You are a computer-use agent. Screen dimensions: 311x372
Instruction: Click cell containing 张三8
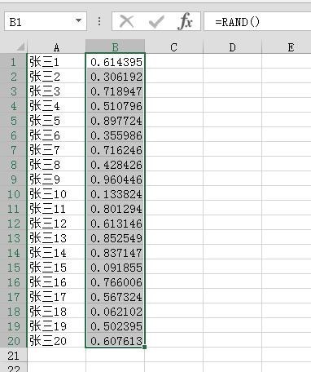coord(56,165)
